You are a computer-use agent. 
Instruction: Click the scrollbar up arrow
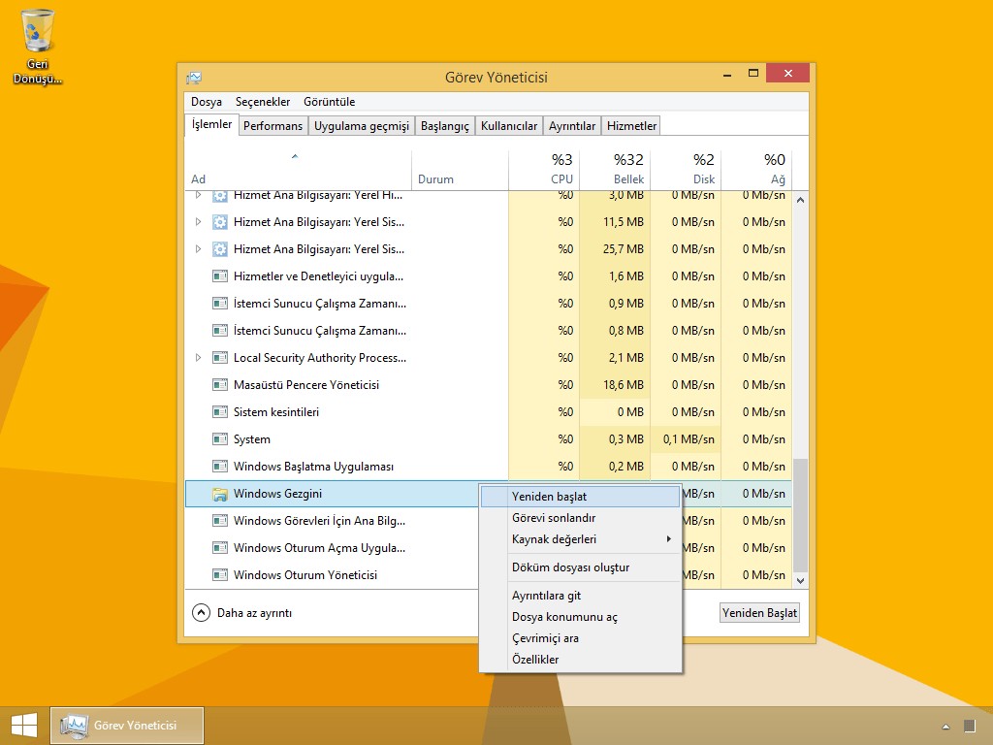click(x=800, y=200)
